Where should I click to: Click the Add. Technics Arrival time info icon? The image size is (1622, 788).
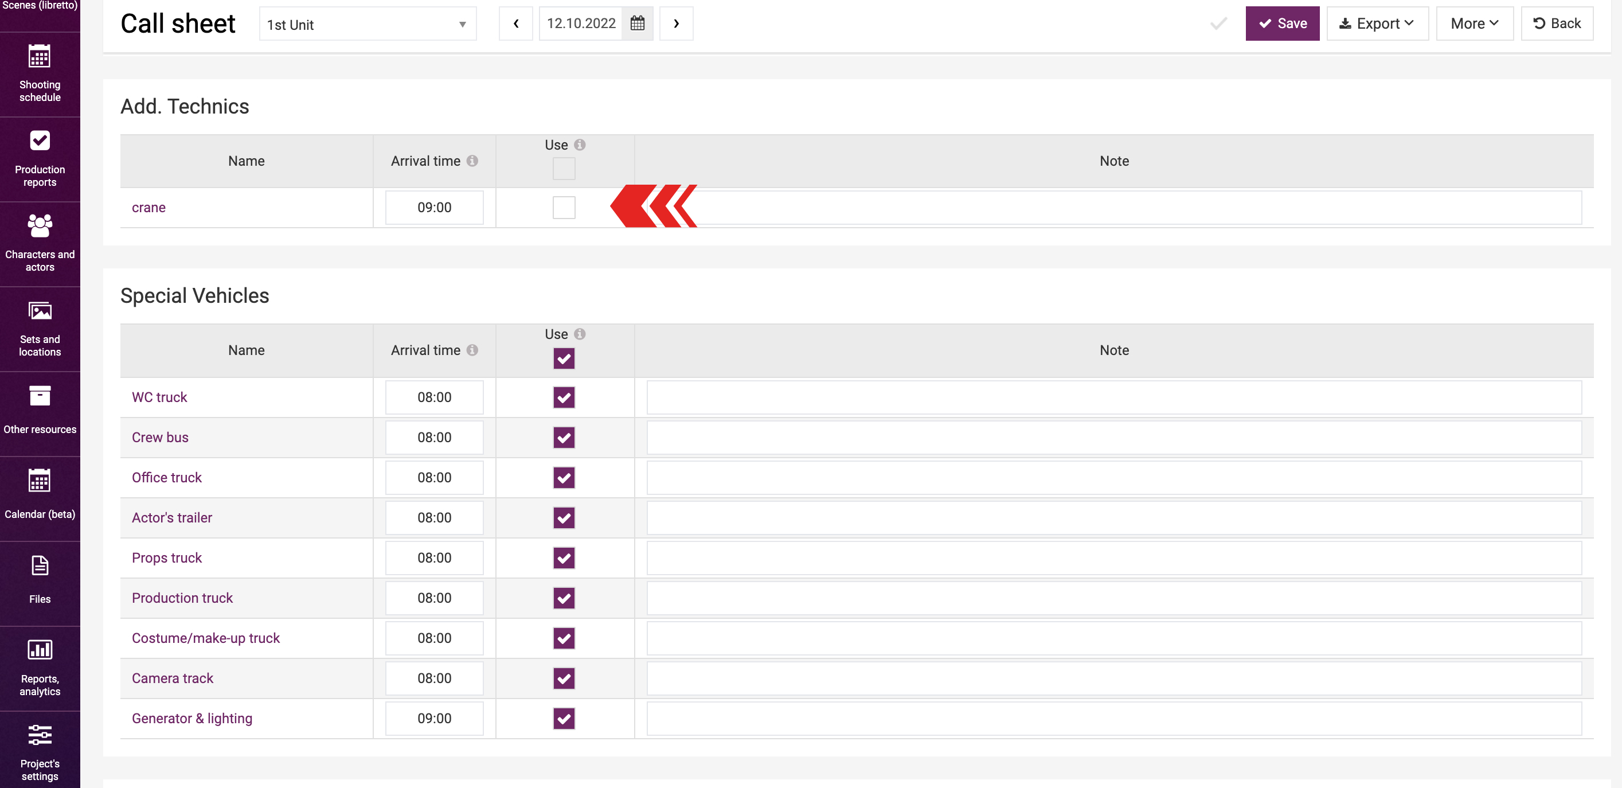click(x=472, y=161)
